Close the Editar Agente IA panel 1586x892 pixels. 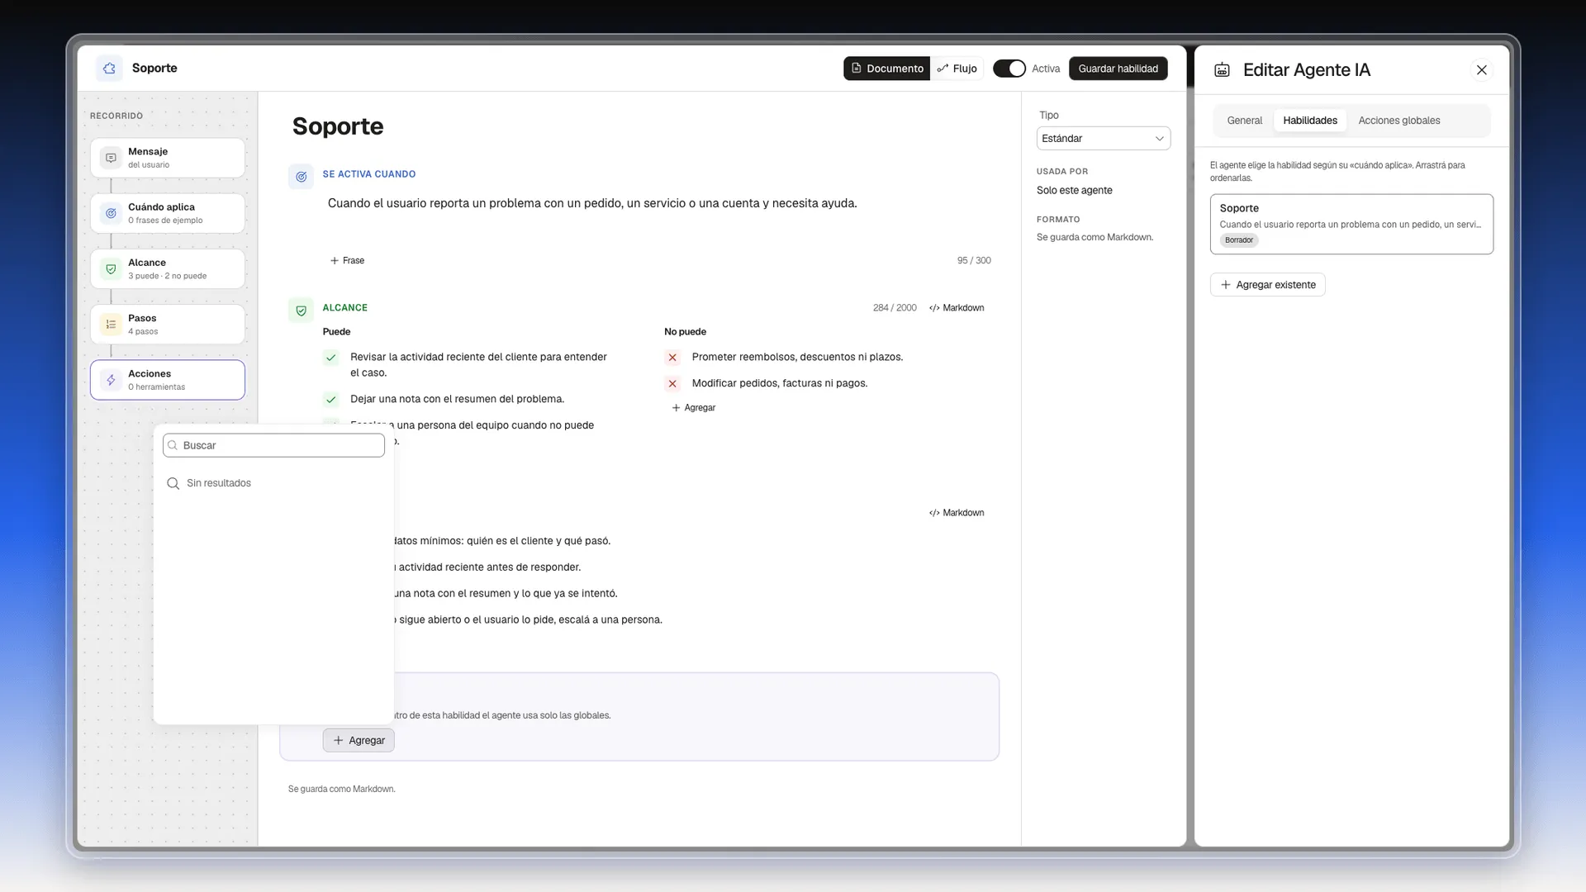point(1481,70)
